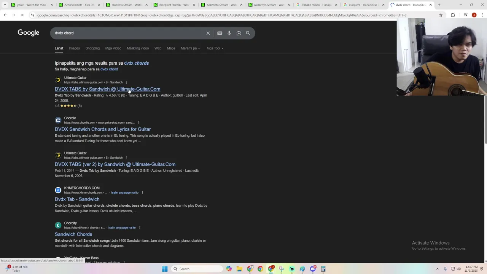Switch to Achievements Kick browser tab
This screenshot has width=487, height=274.
[x=79, y=5]
